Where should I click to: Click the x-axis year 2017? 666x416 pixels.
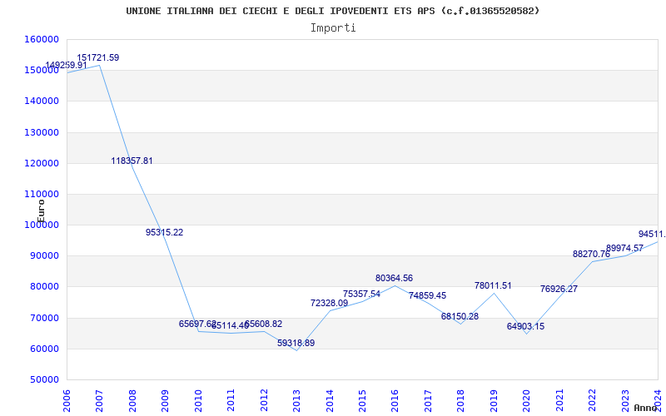click(x=428, y=400)
